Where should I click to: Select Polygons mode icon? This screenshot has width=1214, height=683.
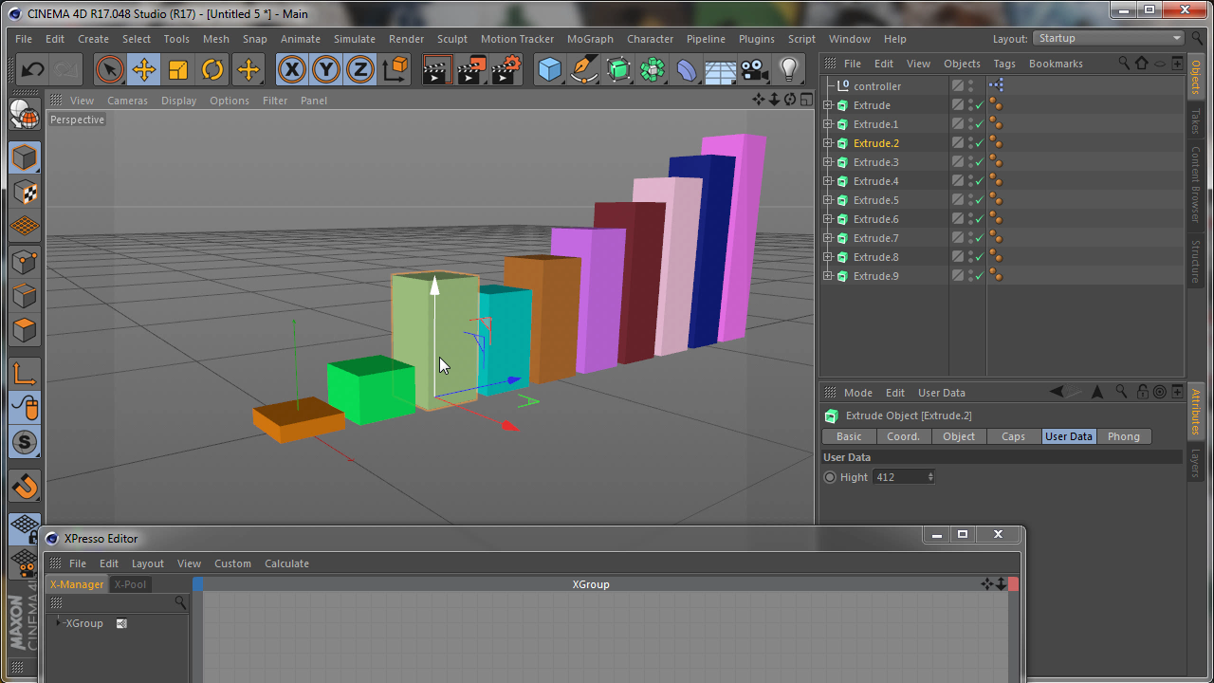pos(25,331)
